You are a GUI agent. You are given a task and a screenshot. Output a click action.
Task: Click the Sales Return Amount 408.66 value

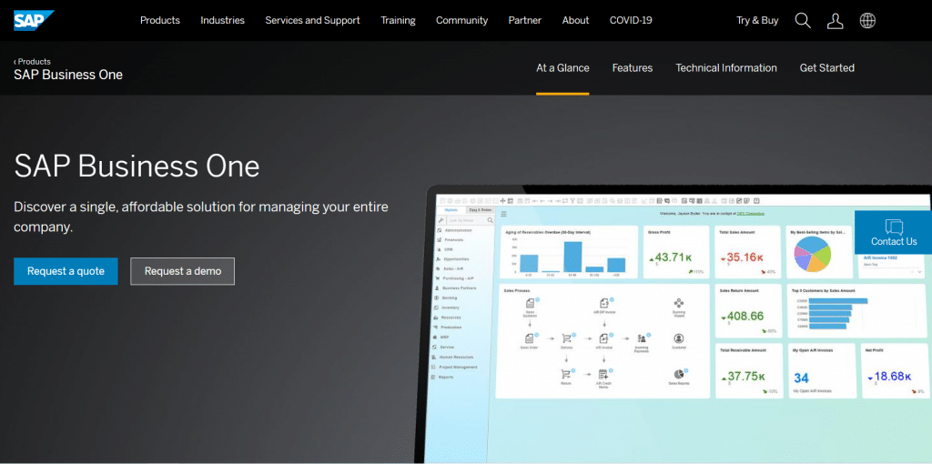pyautogui.click(x=745, y=316)
